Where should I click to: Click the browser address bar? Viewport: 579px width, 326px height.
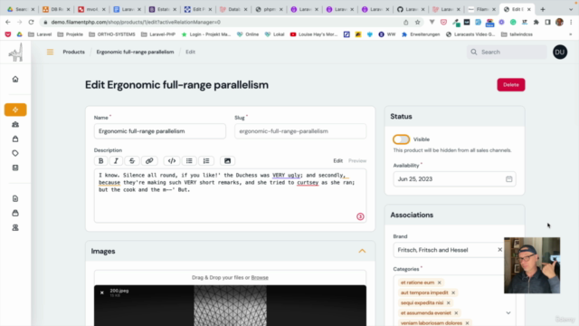pos(222,22)
